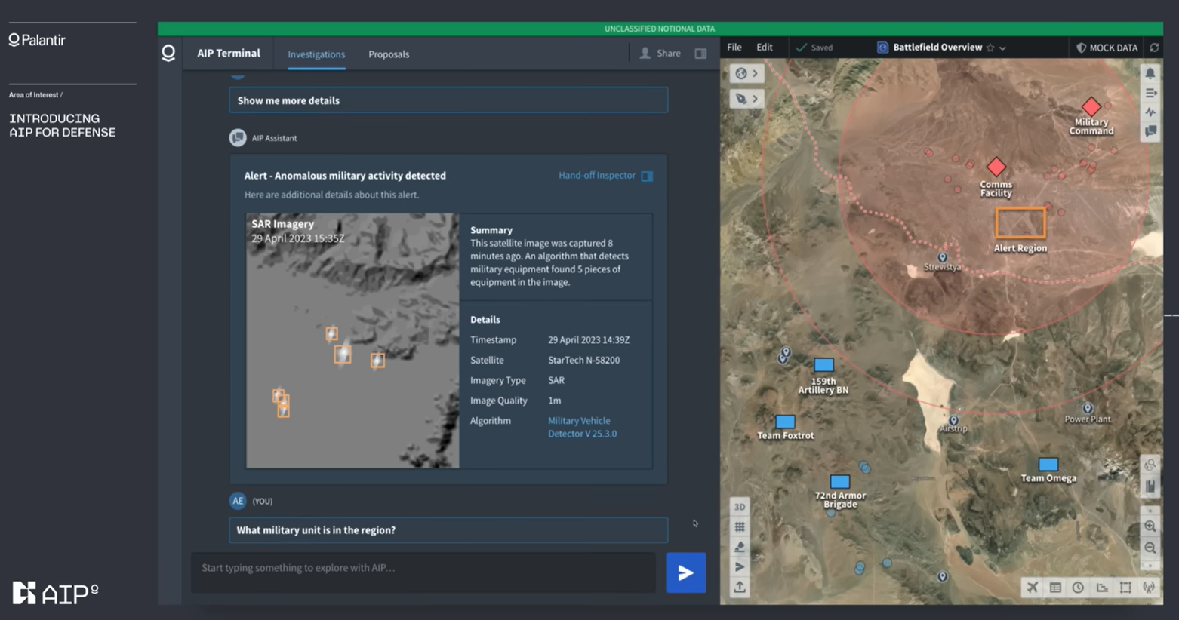The image size is (1179, 620).
Task: Open the airplane flight tracks tool
Action: point(1032,588)
